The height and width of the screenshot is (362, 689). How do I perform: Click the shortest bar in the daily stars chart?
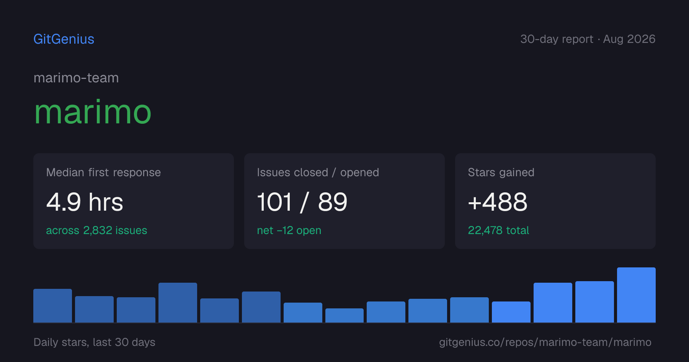pyautogui.click(x=344, y=315)
